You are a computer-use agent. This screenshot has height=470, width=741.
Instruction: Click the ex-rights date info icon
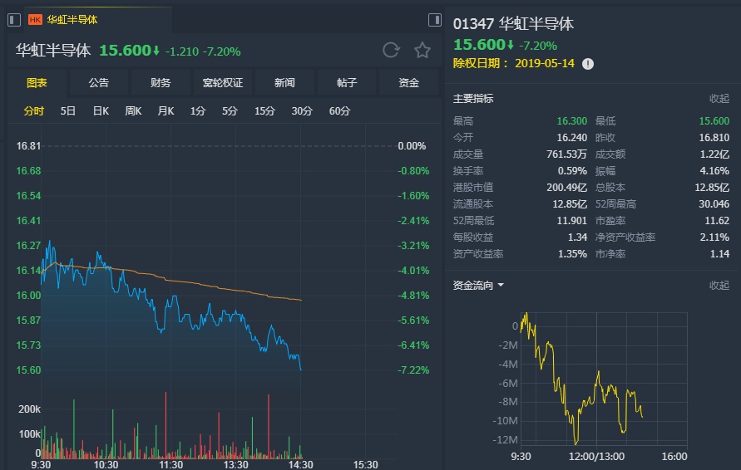click(x=588, y=63)
